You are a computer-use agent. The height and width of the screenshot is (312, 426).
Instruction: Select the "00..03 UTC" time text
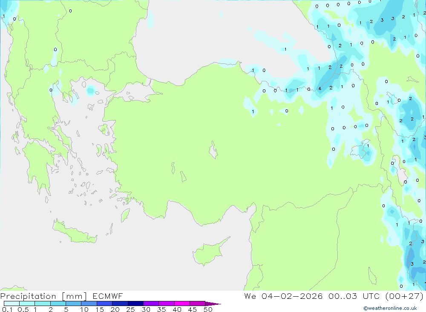coord(354,296)
